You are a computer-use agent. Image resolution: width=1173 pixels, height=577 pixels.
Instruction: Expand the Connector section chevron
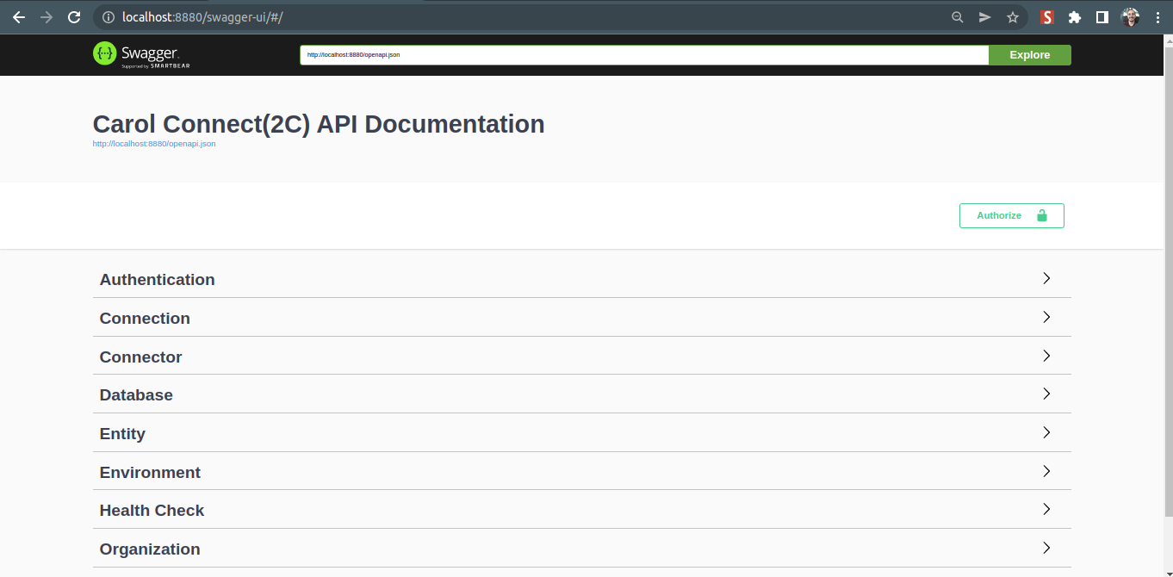click(1046, 356)
